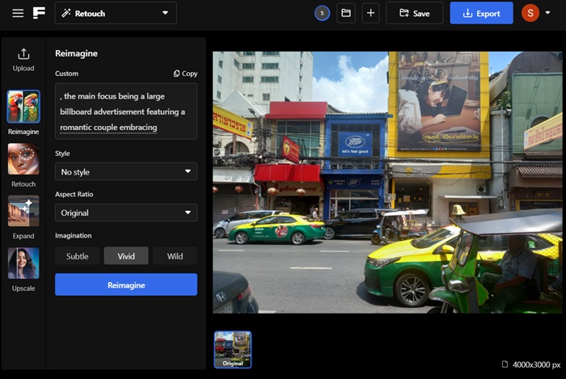Open the Aspect Ratio dropdown showing Original
Image resolution: width=566 pixels, height=379 pixels.
click(x=126, y=213)
